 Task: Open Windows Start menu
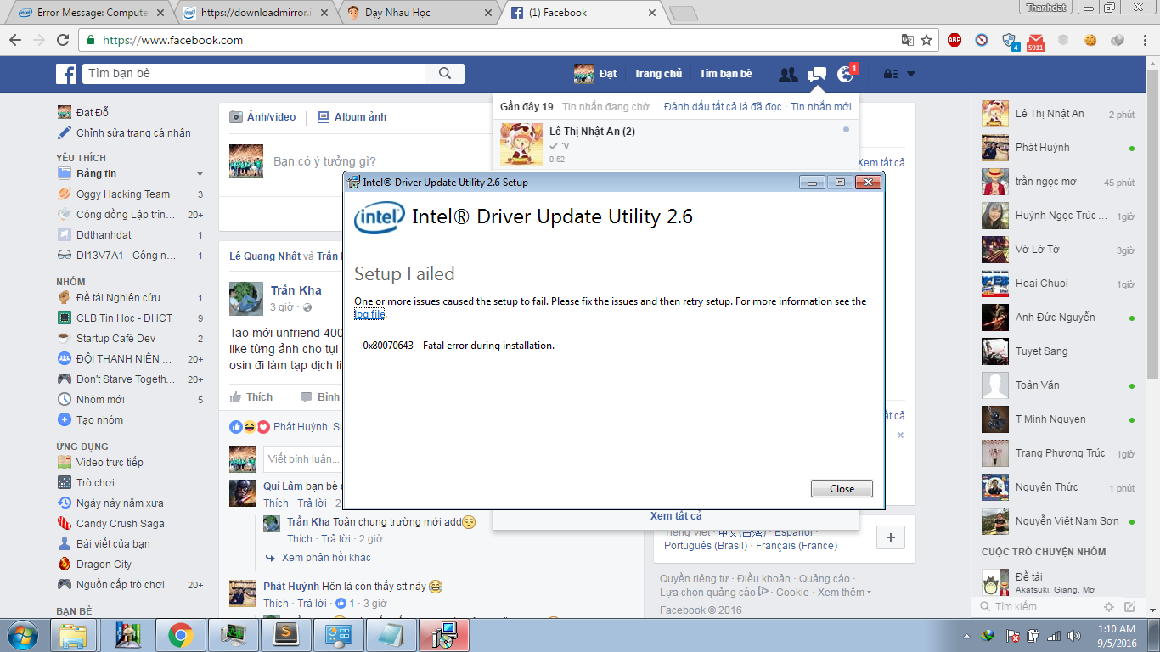[21, 634]
